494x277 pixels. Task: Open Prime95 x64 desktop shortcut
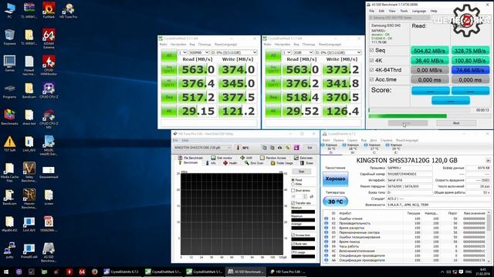coord(29,250)
